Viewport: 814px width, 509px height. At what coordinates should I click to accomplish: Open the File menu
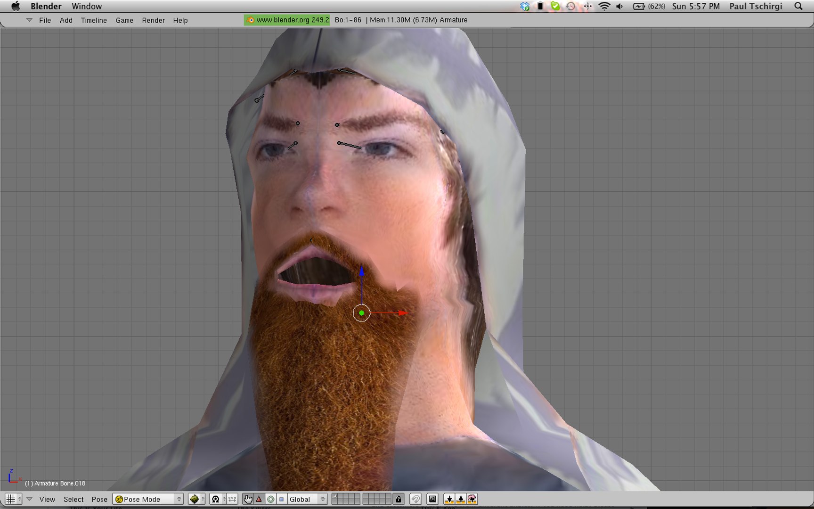coord(45,20)
